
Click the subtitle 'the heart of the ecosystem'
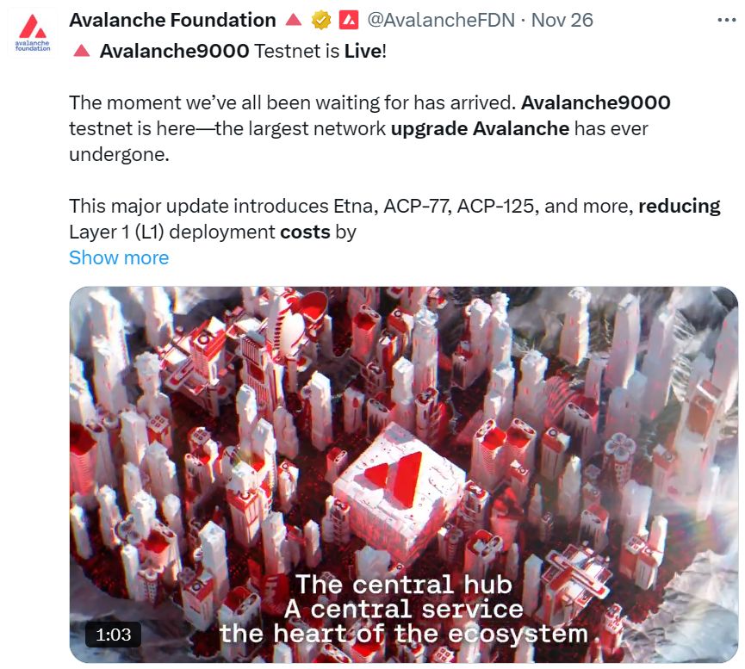pyautogui.click(x=404, y=634)
